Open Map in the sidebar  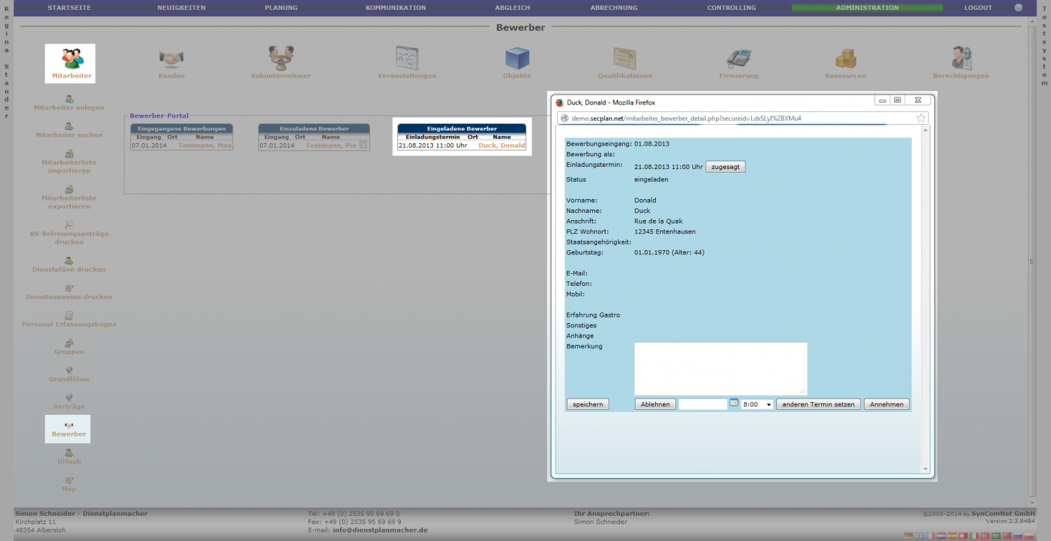[69, 488]
